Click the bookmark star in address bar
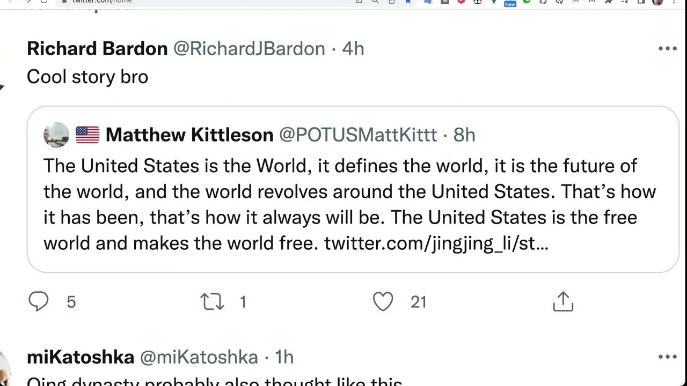This screenshot has height=386, width=687. [x=408, y=2]
